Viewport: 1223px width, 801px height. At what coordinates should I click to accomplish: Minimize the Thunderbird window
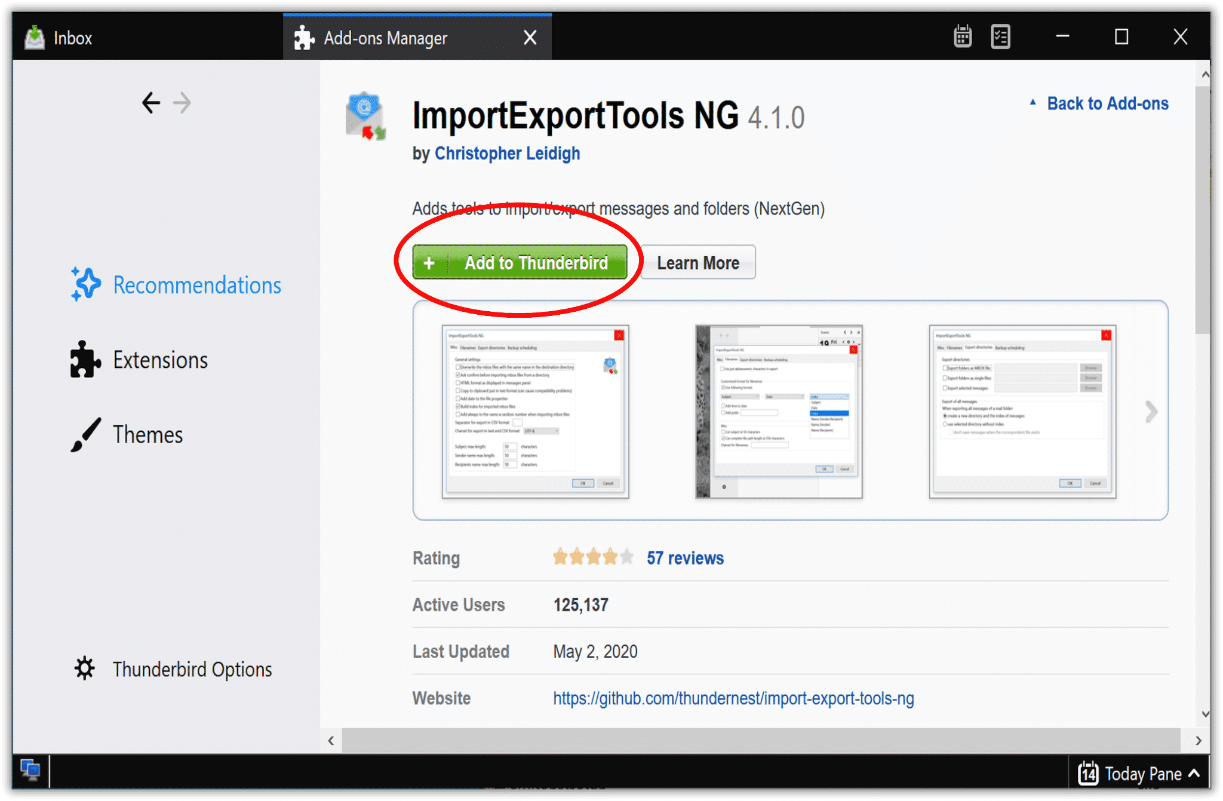point(1062,36)
